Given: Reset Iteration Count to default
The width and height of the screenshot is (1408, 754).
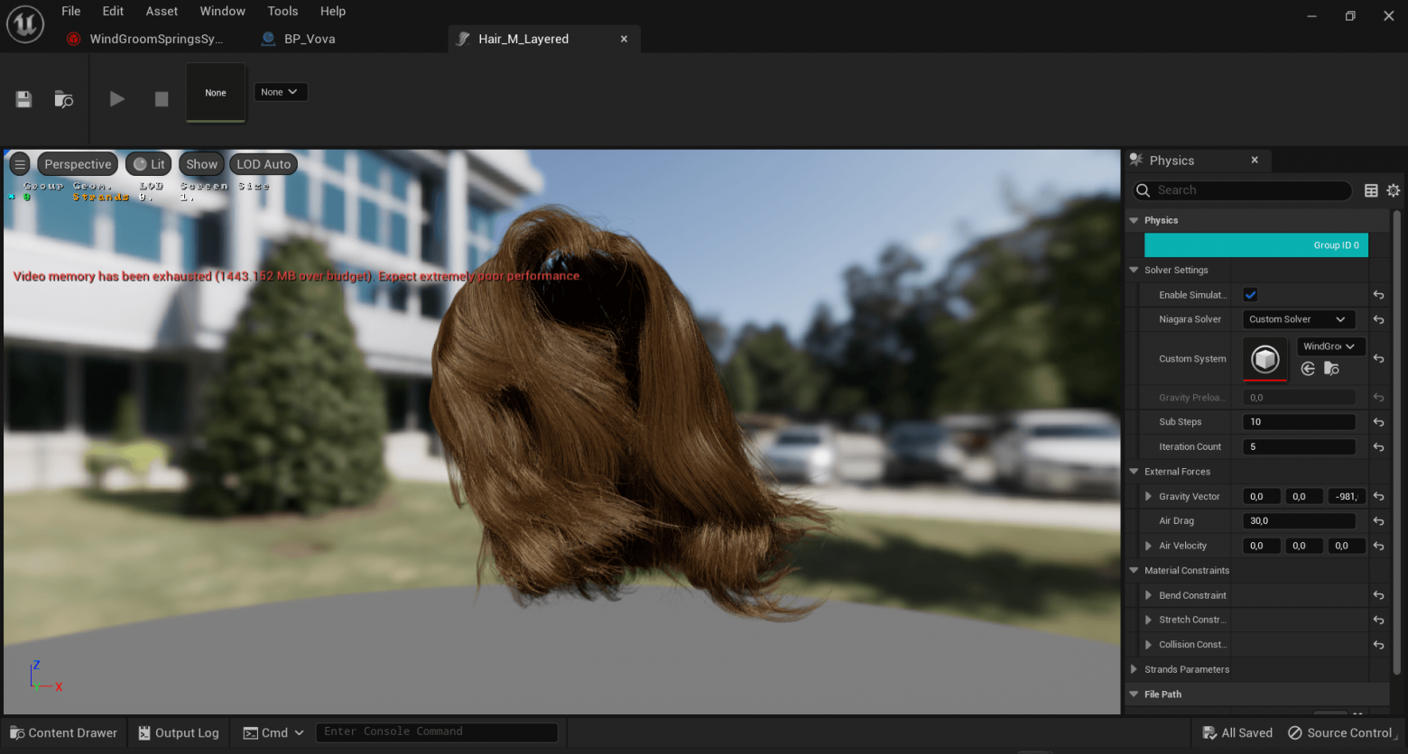Looking at the screenshot, I should [1379, 446].
